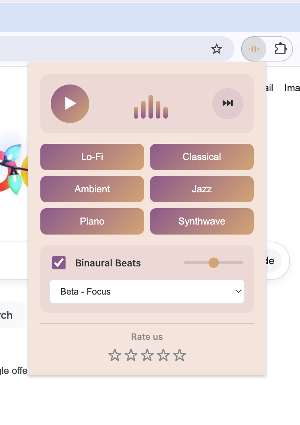Image resolution: width=300 pixels, height=425 pixels.
Task: Select the Lo-Fi music genre
Action: coord(92,157)
